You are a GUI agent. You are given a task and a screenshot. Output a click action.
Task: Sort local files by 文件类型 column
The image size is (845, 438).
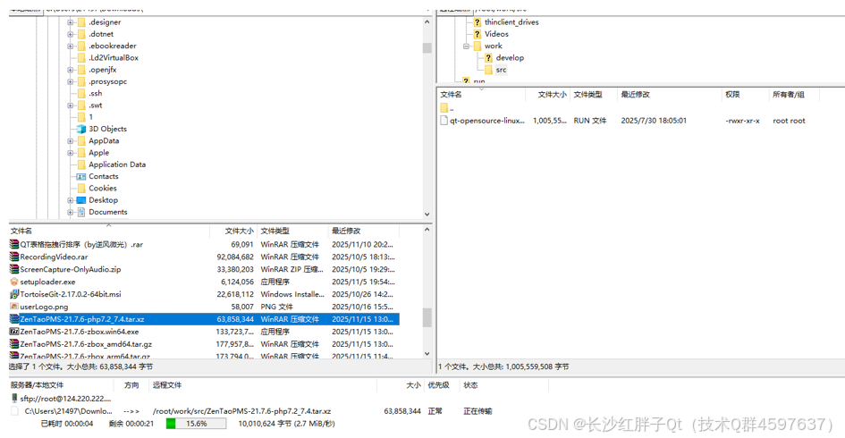click(292, 232)
